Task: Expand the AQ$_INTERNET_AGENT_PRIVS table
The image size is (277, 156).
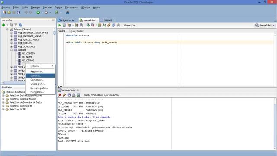Action: [x=12, y=33]
